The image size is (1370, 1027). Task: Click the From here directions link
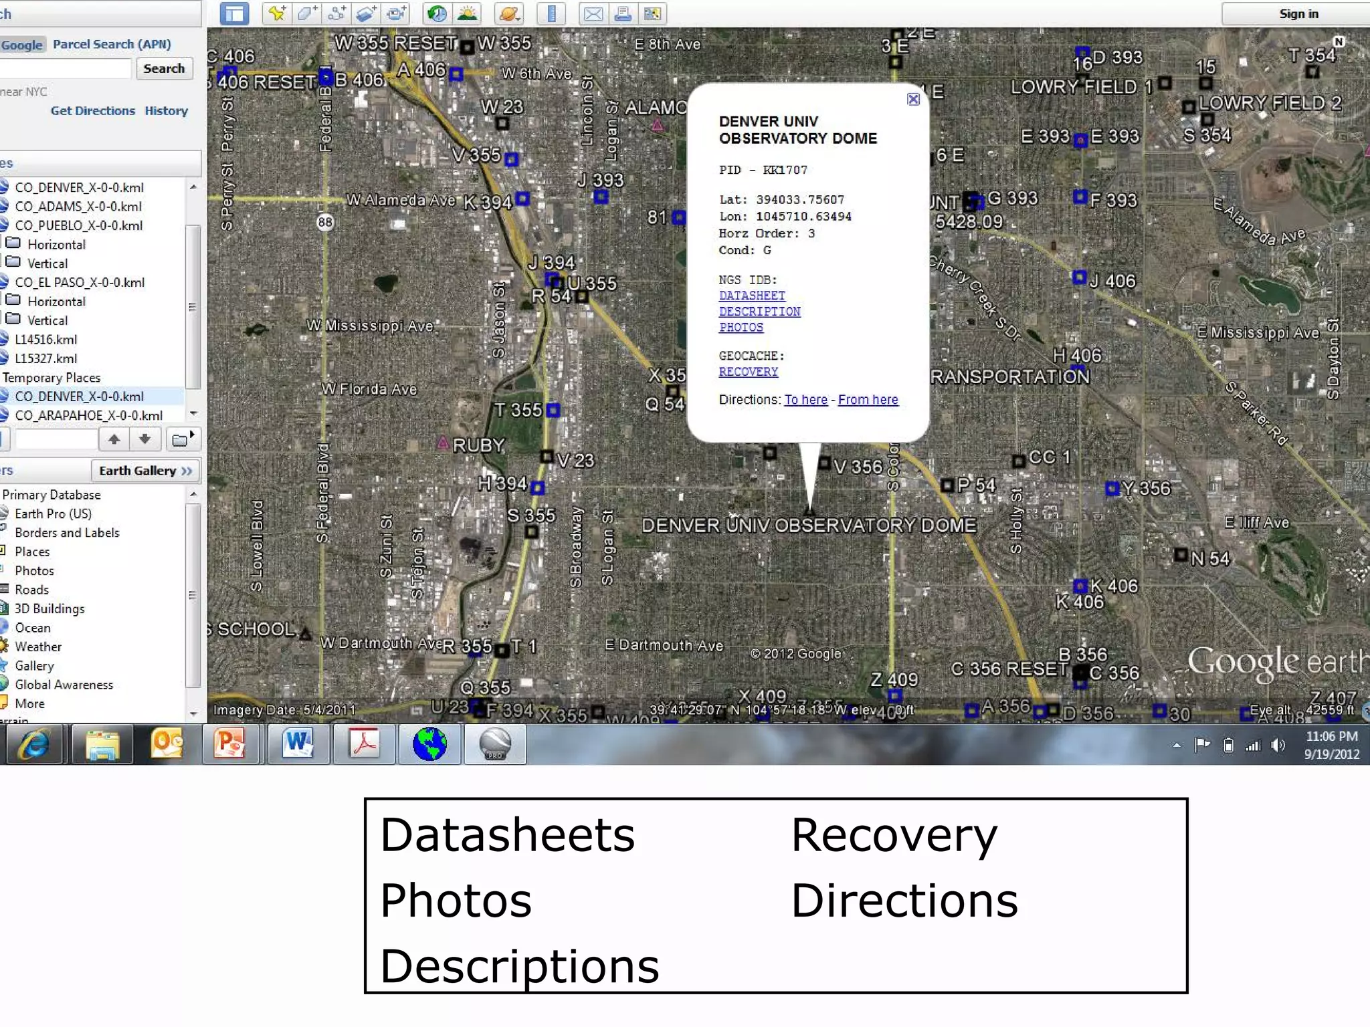(x=868, y=400)
